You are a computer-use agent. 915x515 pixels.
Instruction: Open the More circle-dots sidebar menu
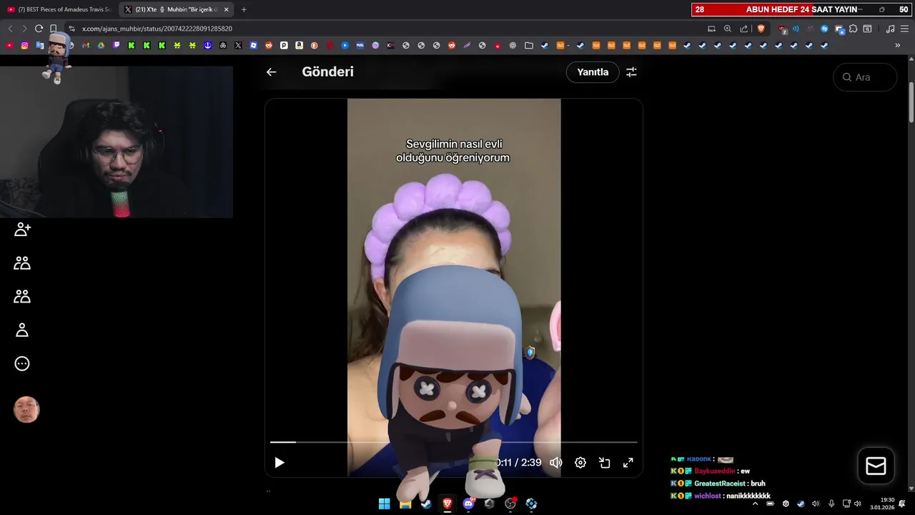coord(22,363)
